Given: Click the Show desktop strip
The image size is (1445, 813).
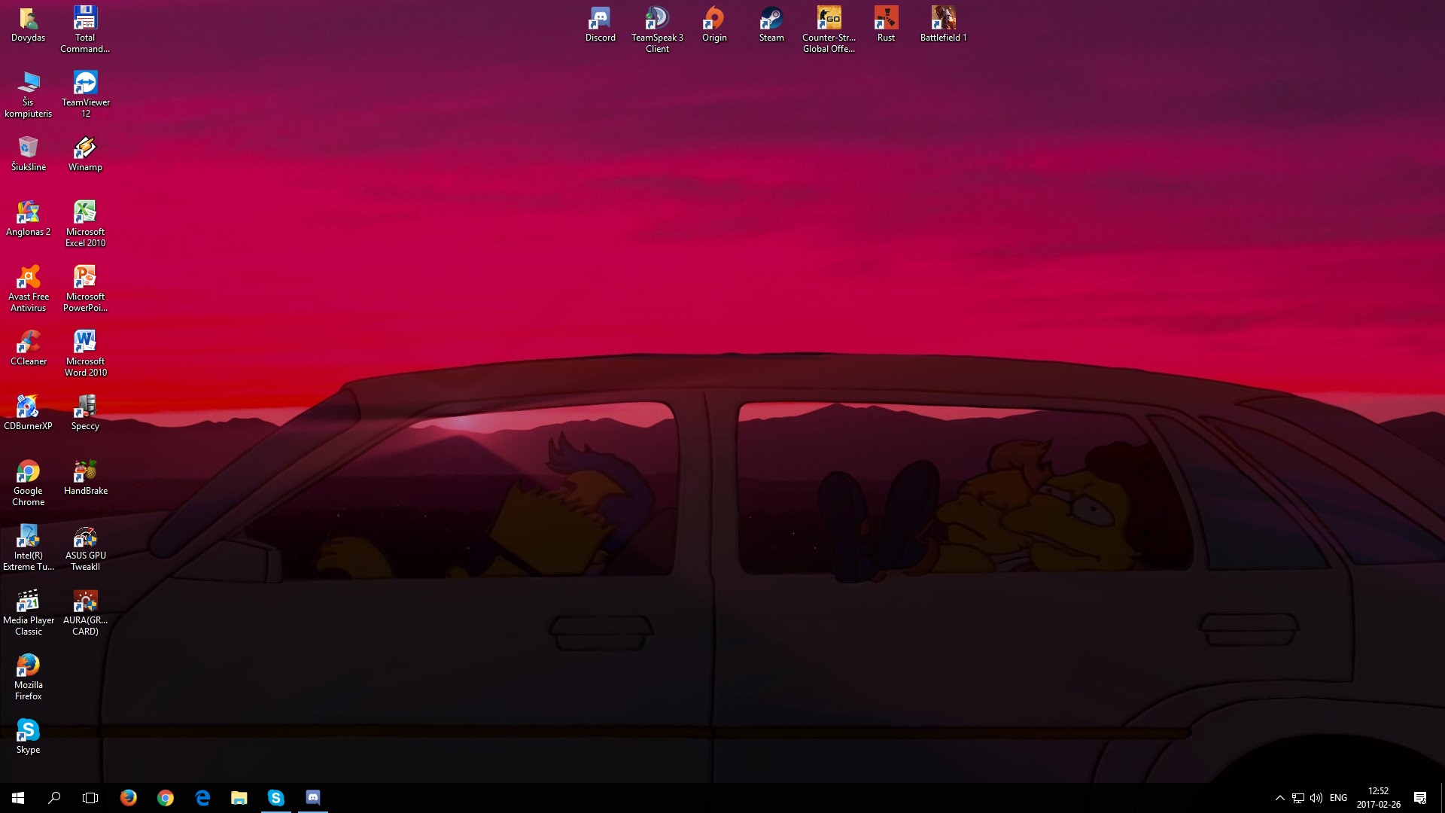Looking at the screenshot, I should point(1442,798).
